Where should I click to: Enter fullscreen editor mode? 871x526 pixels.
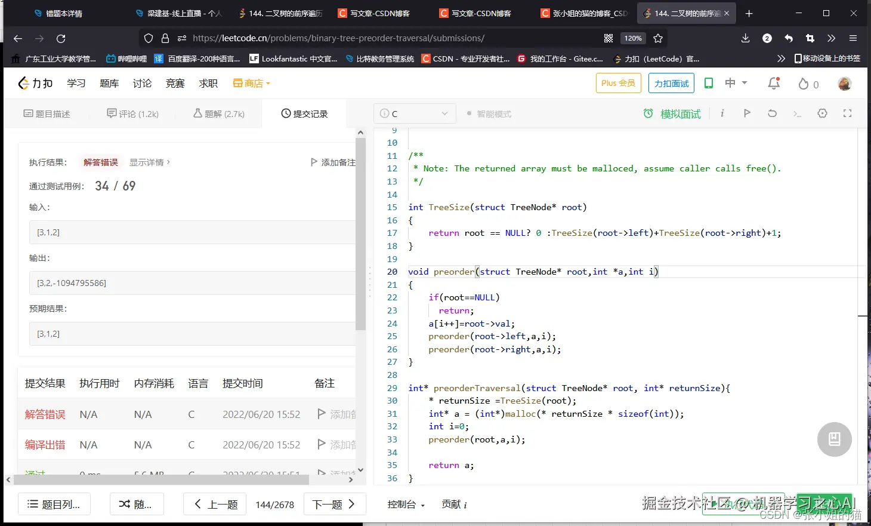847,113
